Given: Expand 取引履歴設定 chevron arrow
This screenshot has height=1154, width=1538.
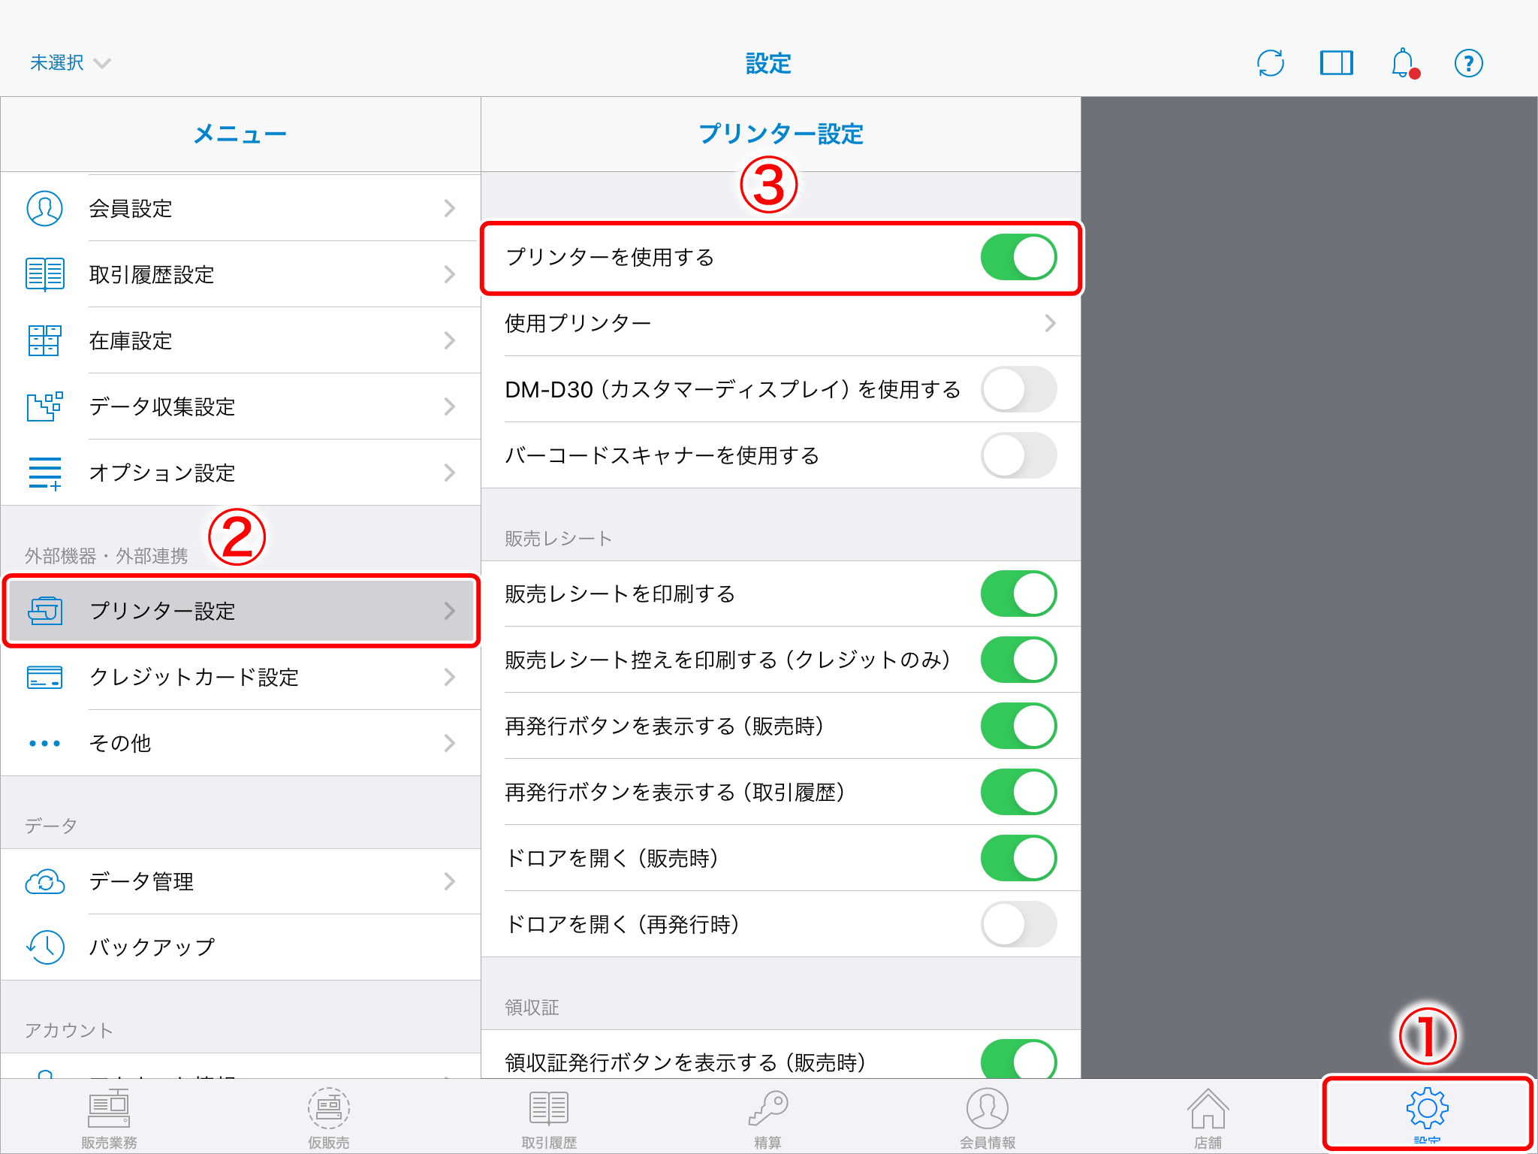Looking at the screenshot, I should click(449, 274).
